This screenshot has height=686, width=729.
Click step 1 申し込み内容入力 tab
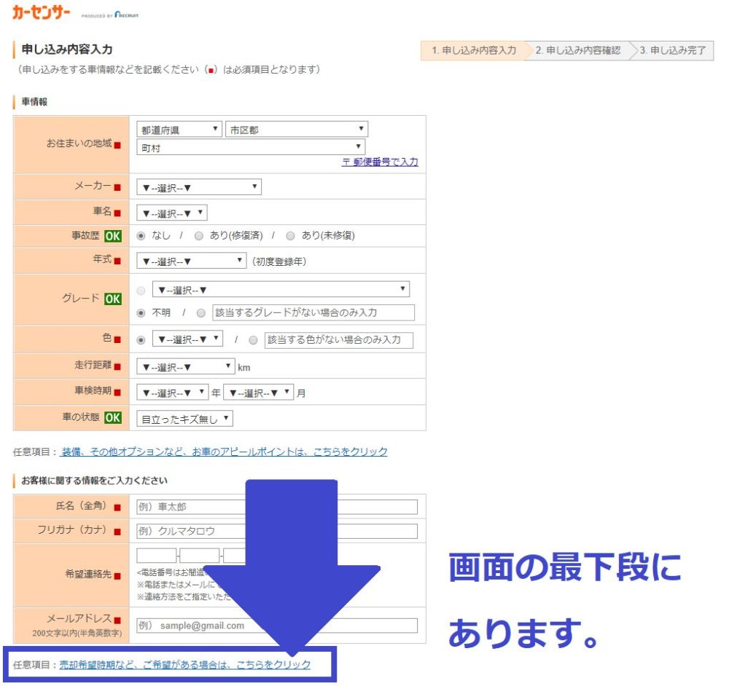pyautogui.click(x=475, y=50)
